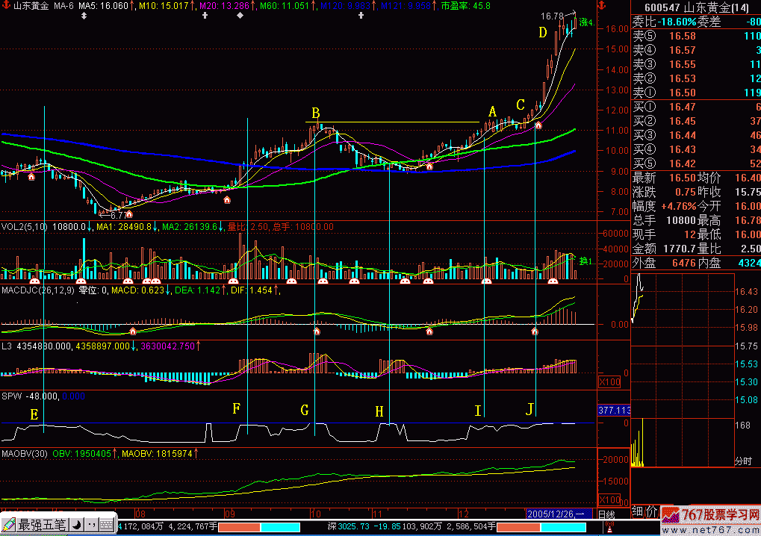This screenshot has height=536, width=761.
Task: Switch to the 细 detail tab
Action: (x=637, y=513)
